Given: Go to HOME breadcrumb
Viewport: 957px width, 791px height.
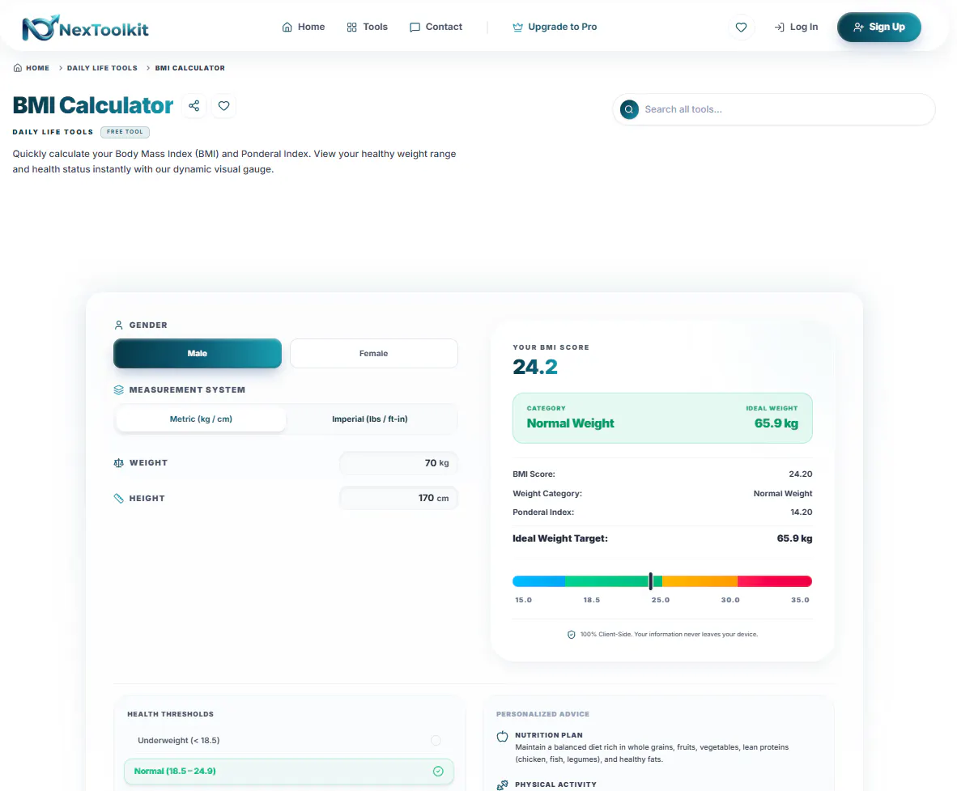Looking at the screenshot, I should [31, 68].
